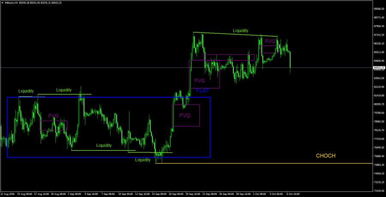
Task: Click the 25 Aug 00:00 time label
Action: (25, 194)
